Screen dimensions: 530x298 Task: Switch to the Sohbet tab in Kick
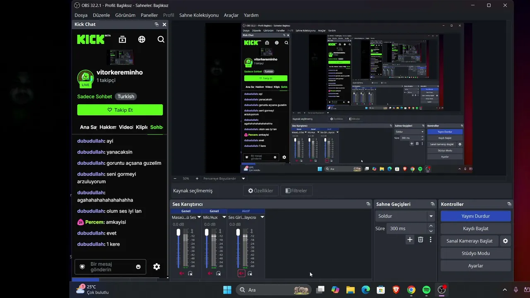point(157,127)
